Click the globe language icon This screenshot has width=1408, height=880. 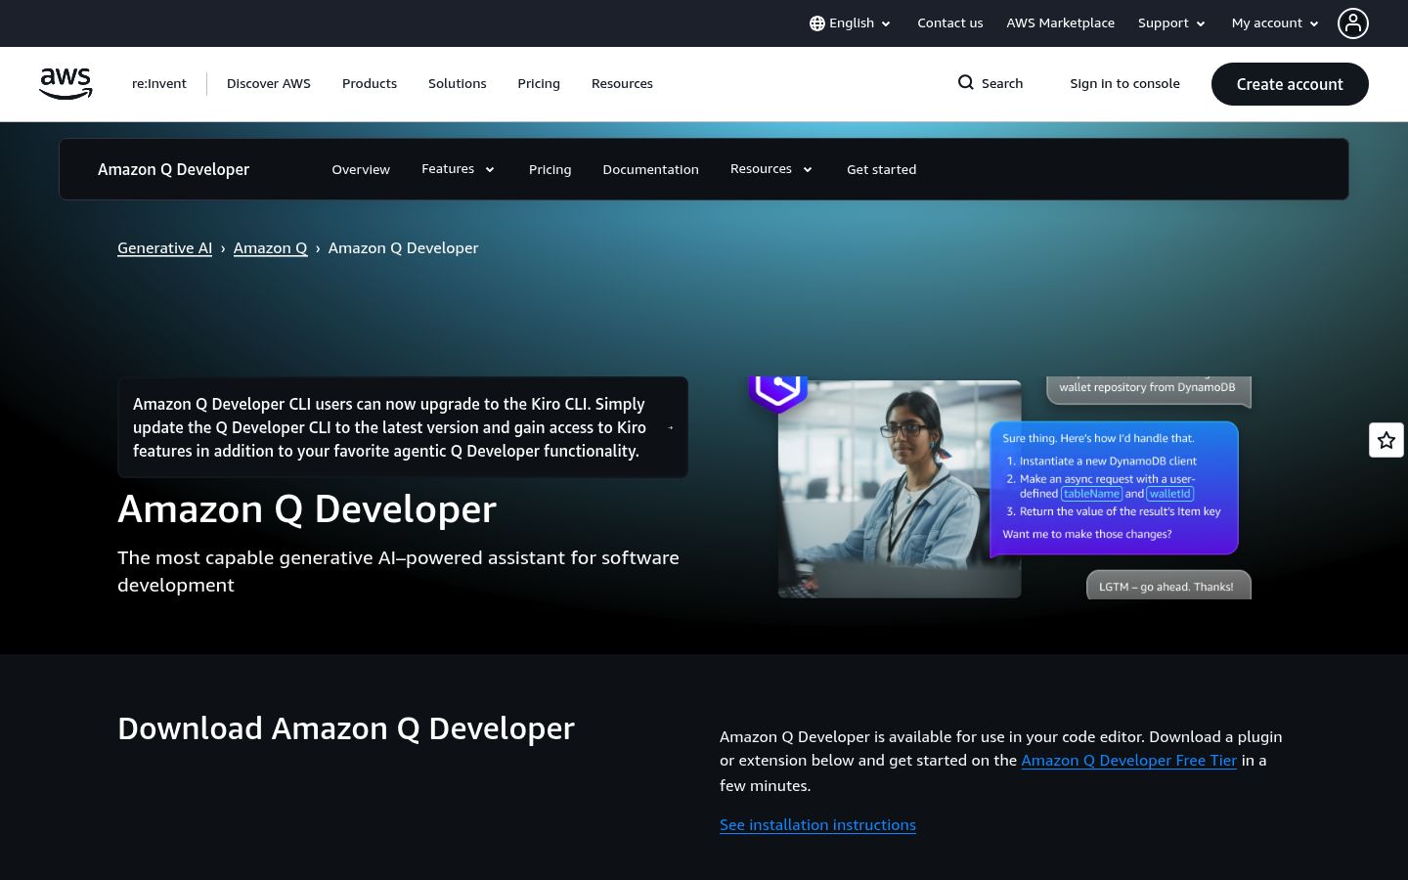[x=817, y=23]
